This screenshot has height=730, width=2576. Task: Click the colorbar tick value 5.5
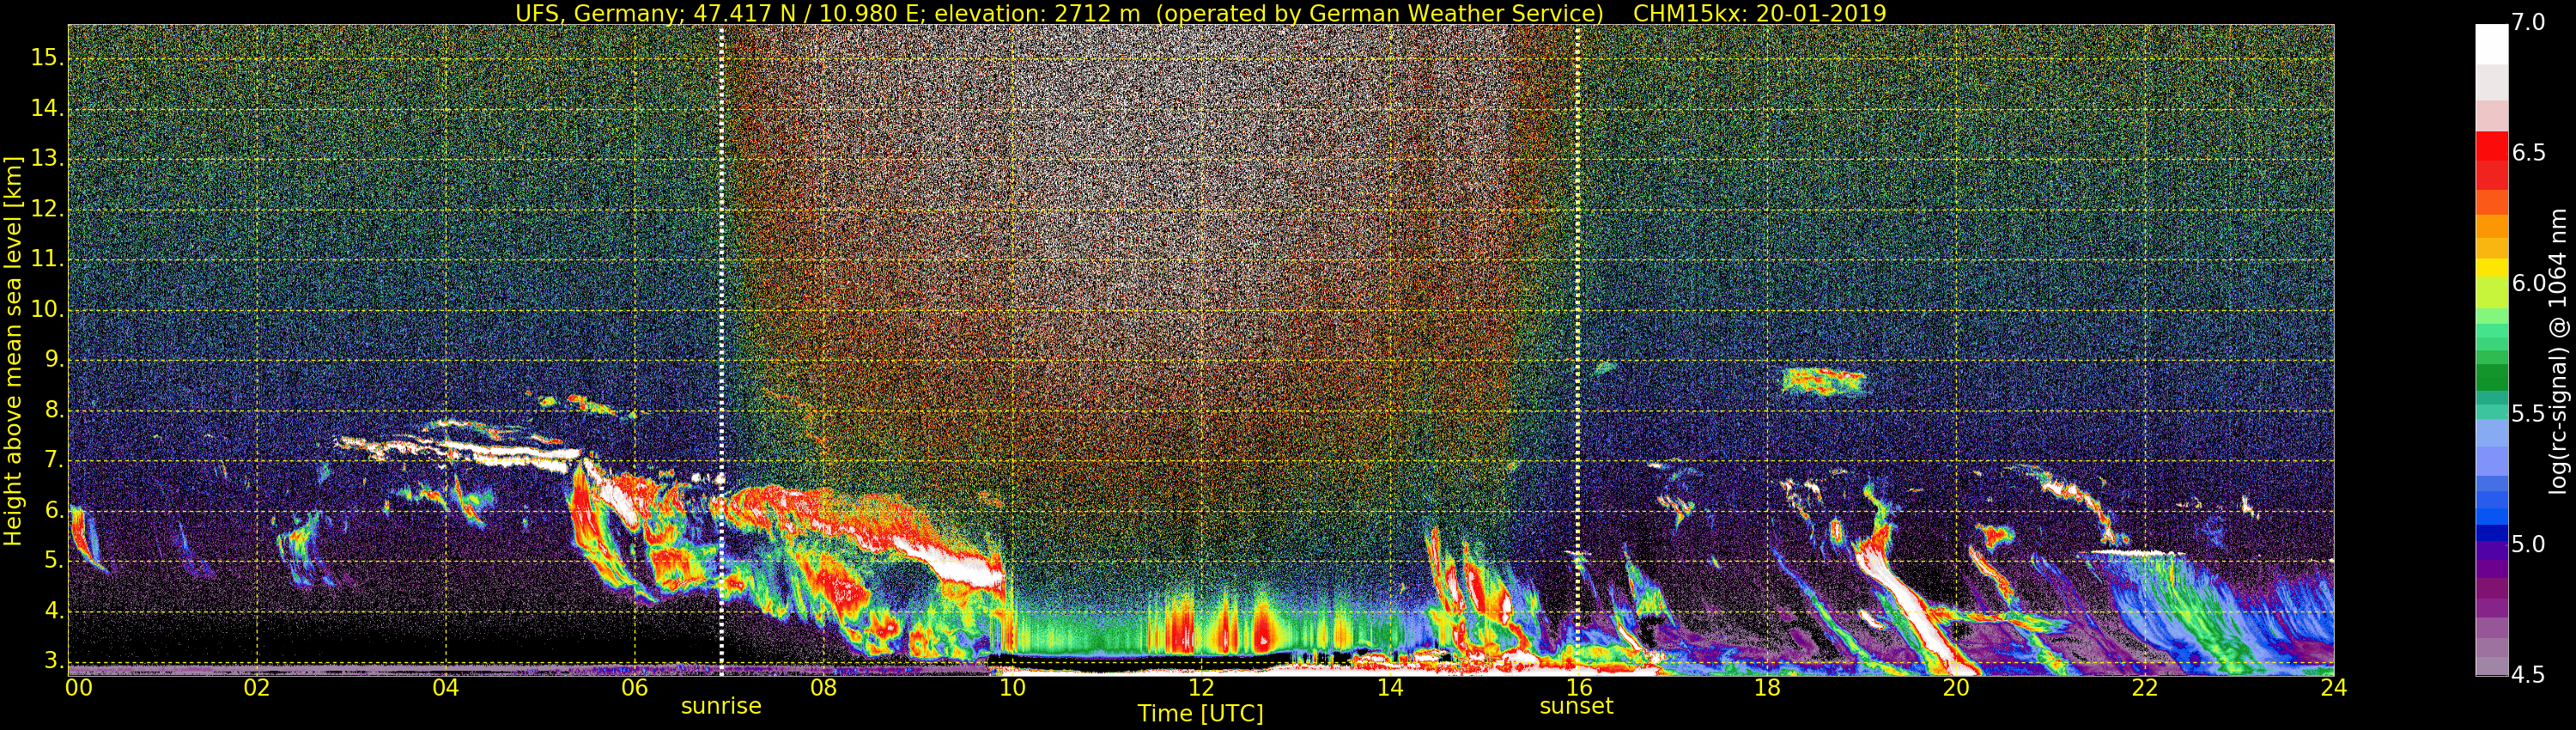(x=2528, y=413)
